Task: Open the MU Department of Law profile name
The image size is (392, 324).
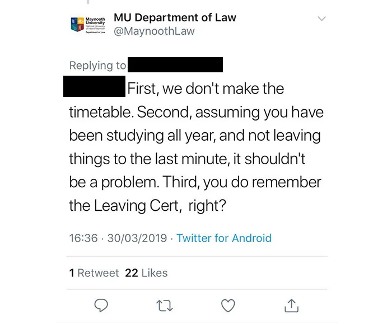Action: (175, 18)
